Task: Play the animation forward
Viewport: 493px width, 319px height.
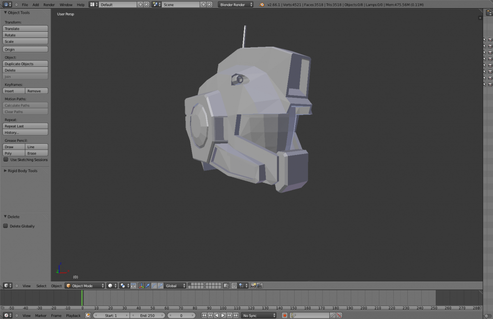Action: click(223, 315)
